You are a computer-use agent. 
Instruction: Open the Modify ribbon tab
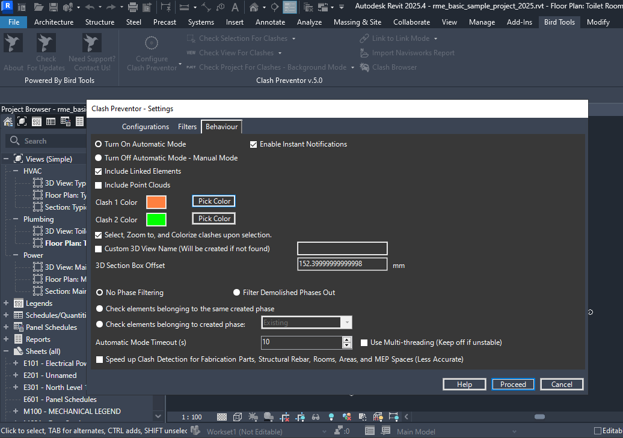(598, 22)
